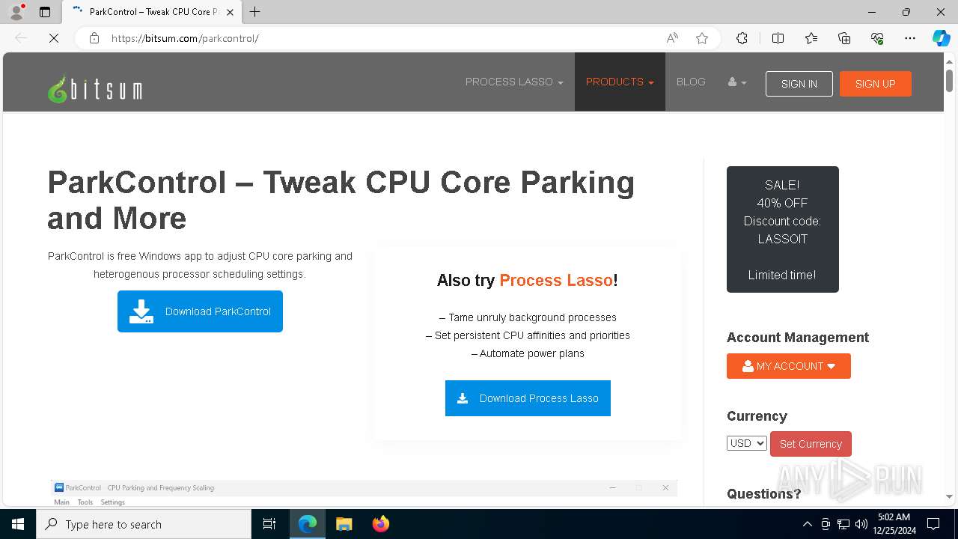Viewport: 958px width, 539px height.
Task: Click Download ParkControl button
Action: tap(200, 311)
